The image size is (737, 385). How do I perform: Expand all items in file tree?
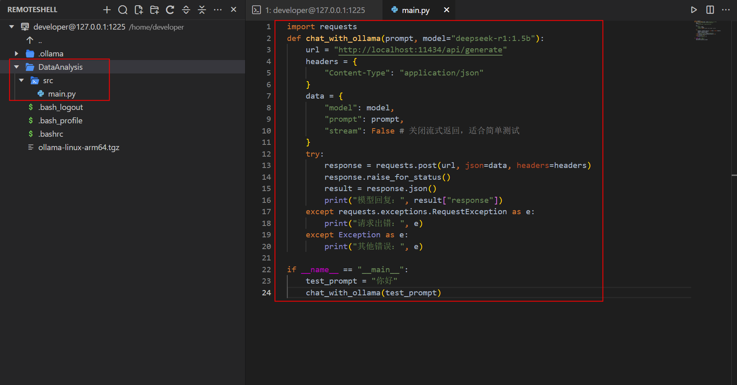pos(186,10)
